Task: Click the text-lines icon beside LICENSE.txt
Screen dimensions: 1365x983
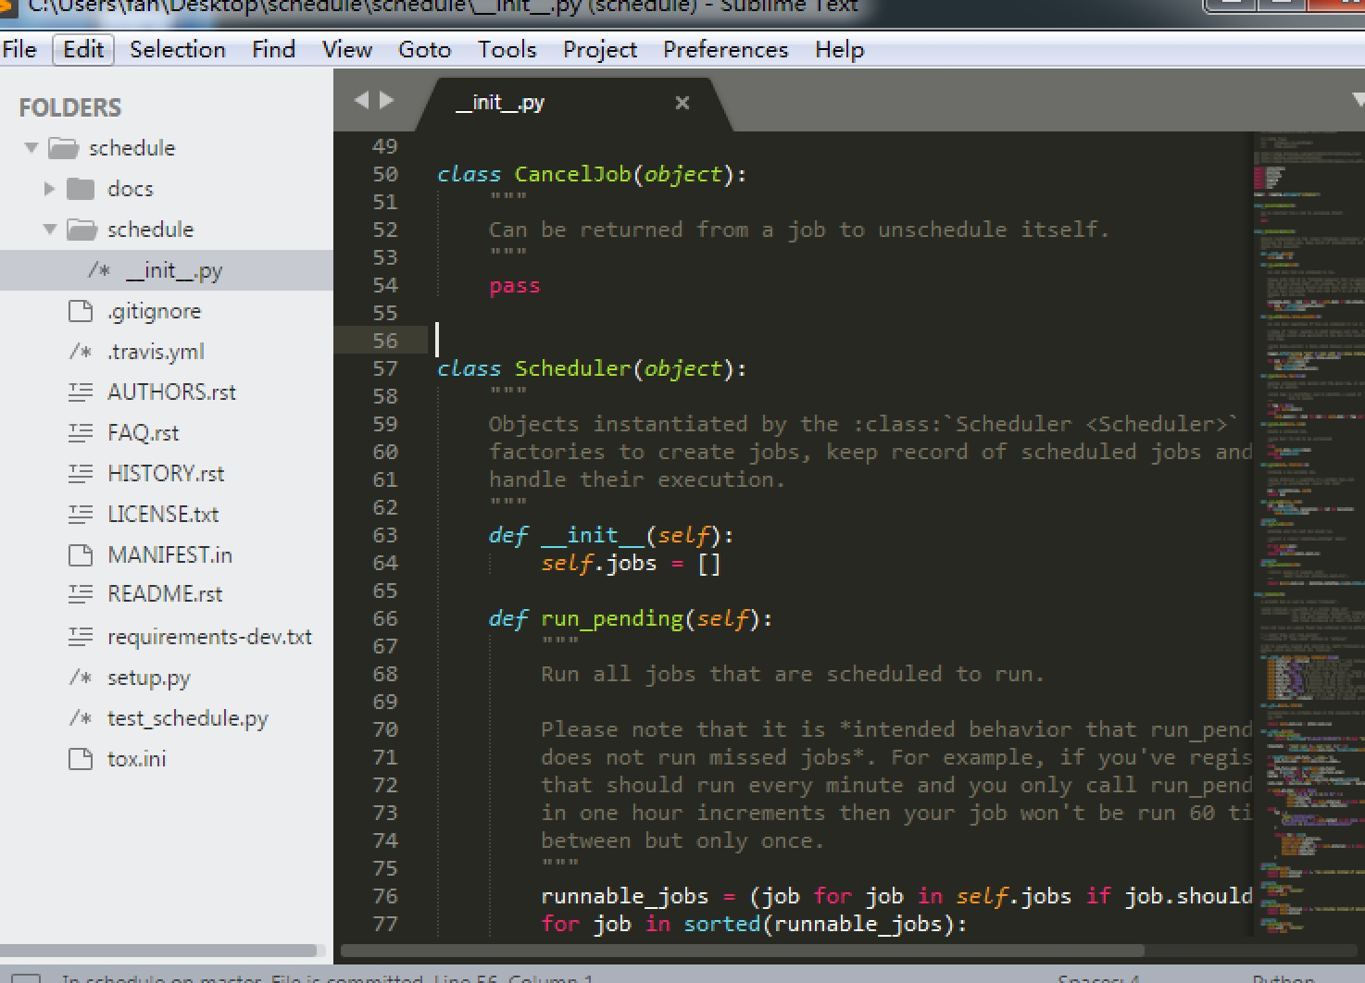Action: (81, 514)
